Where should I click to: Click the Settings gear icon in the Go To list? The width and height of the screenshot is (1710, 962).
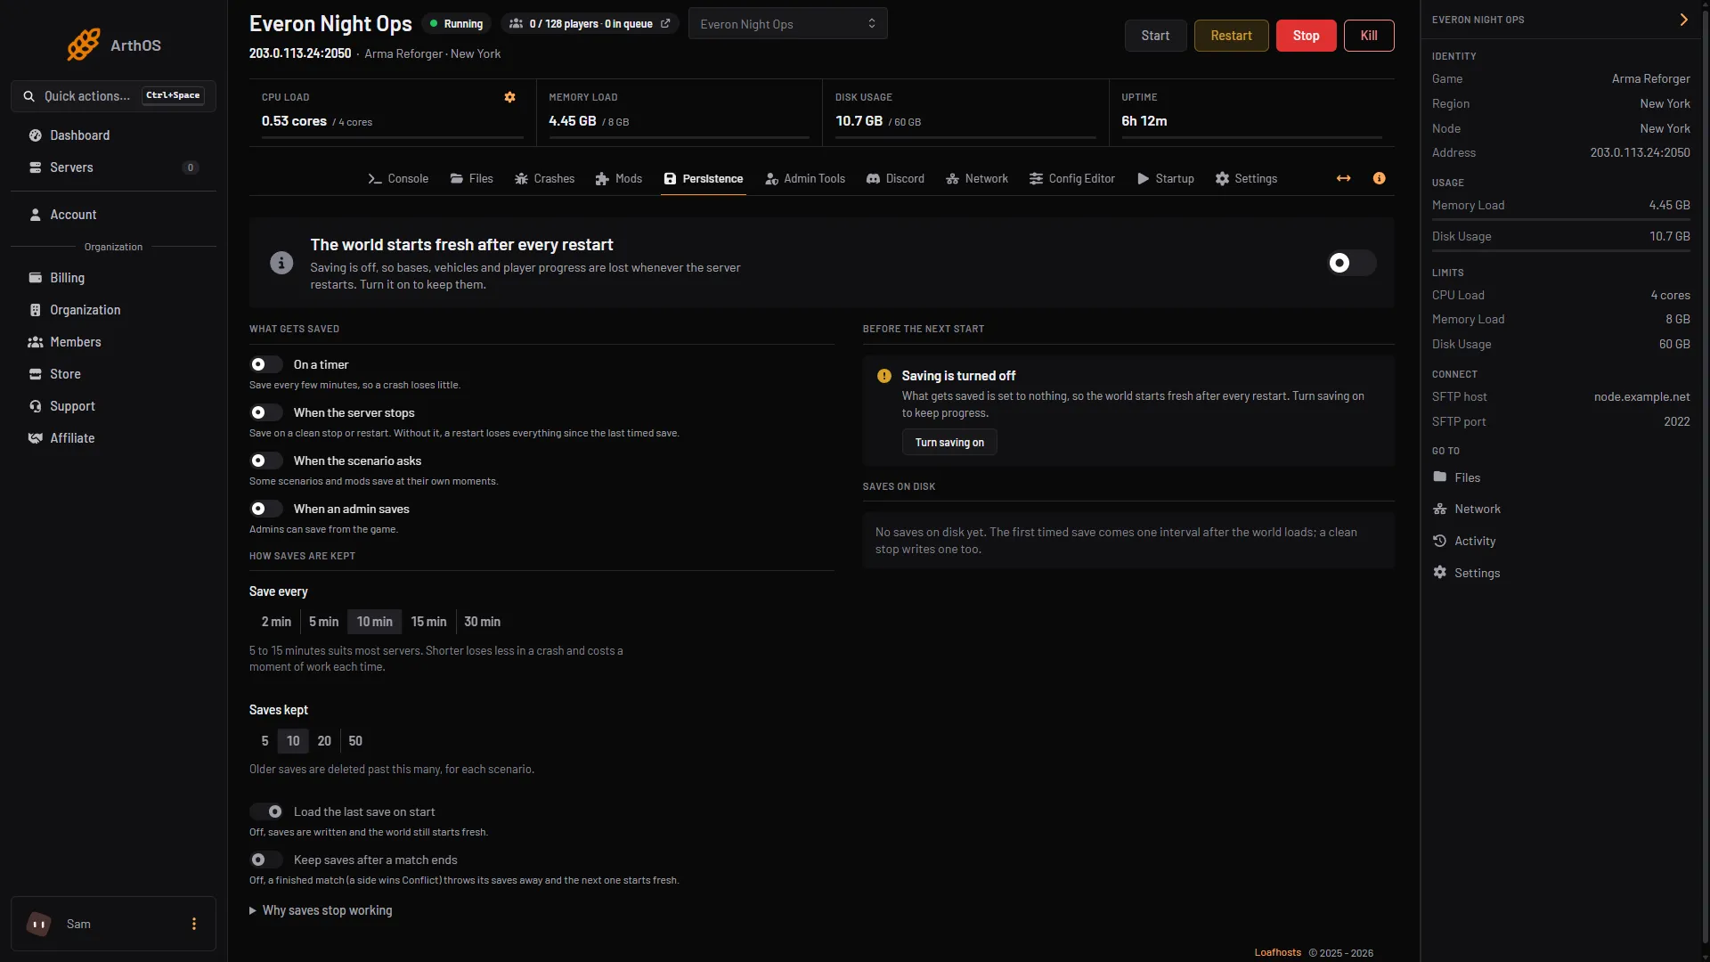point(1439,572)
